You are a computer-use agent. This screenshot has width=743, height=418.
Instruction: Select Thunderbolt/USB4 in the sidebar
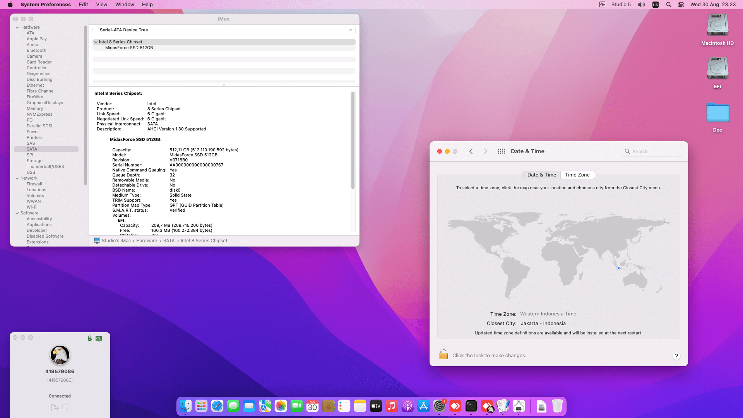pos(45,167)
